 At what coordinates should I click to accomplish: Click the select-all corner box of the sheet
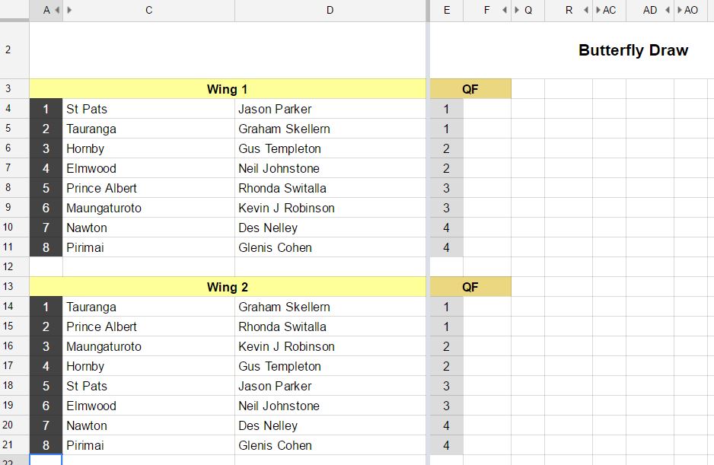14,11
